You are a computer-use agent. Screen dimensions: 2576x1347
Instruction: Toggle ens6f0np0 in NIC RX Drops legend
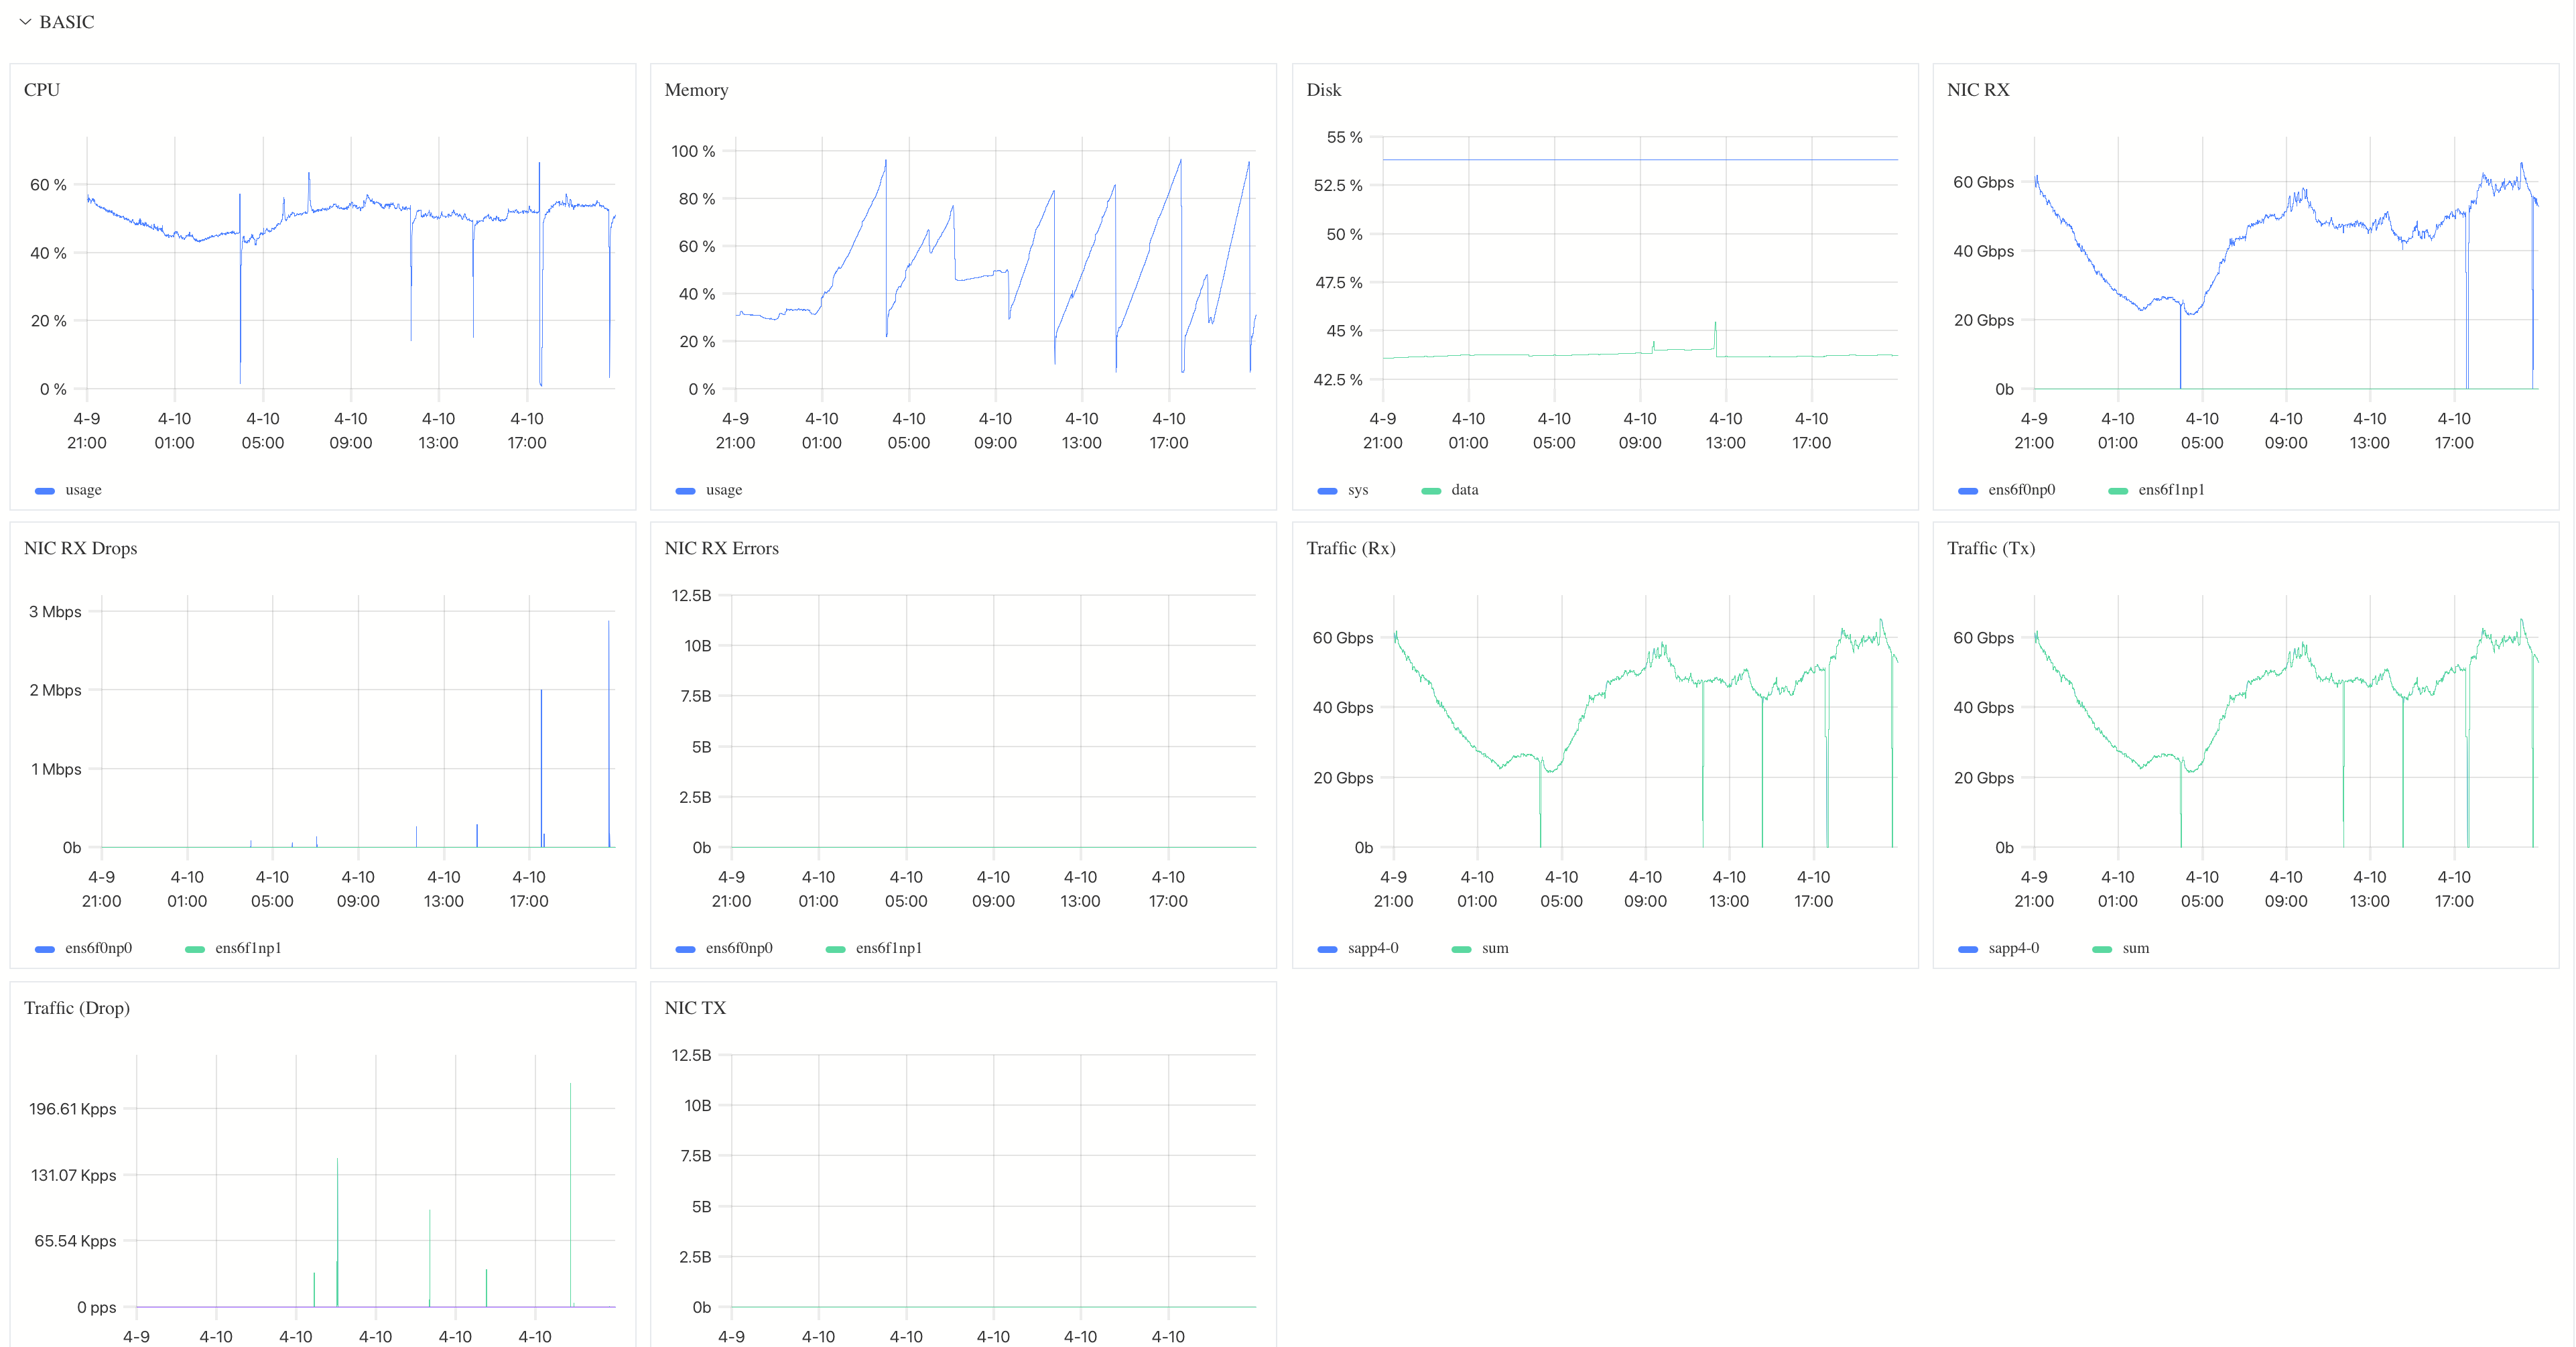(97, 948)
